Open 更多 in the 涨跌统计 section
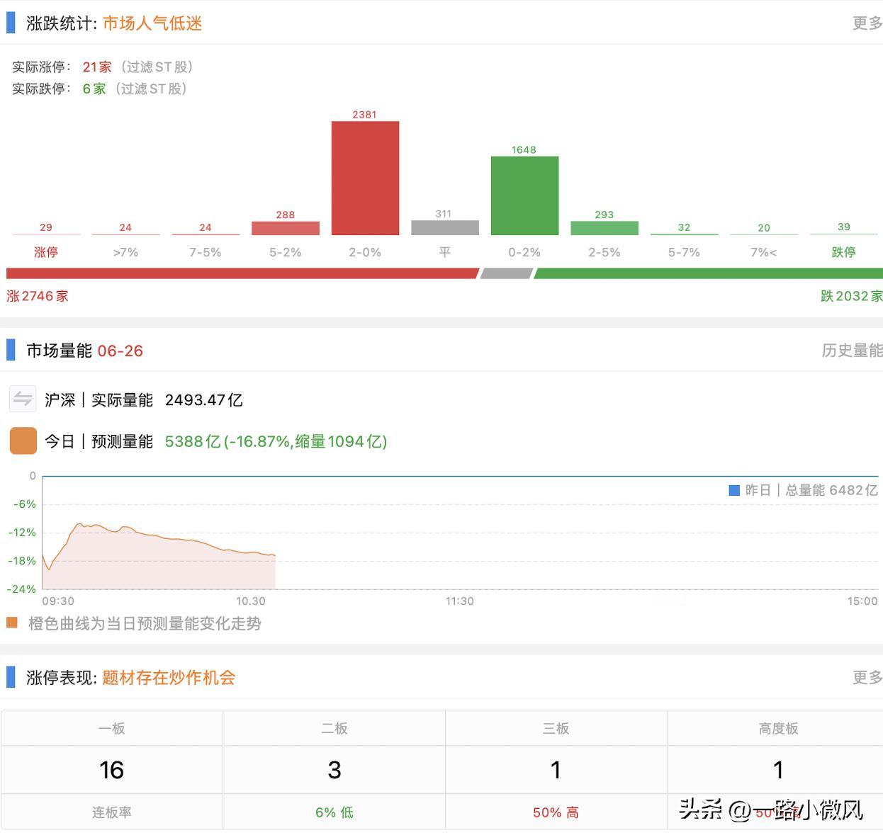 [866, 23]
